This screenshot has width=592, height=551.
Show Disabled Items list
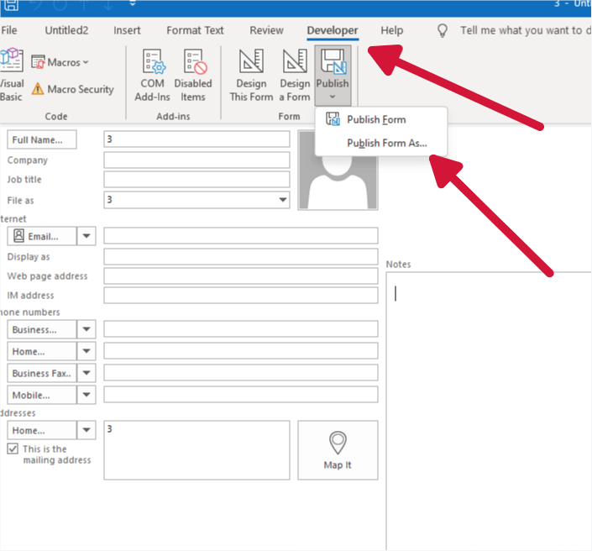pyautogui.click(x=193, y=75)
